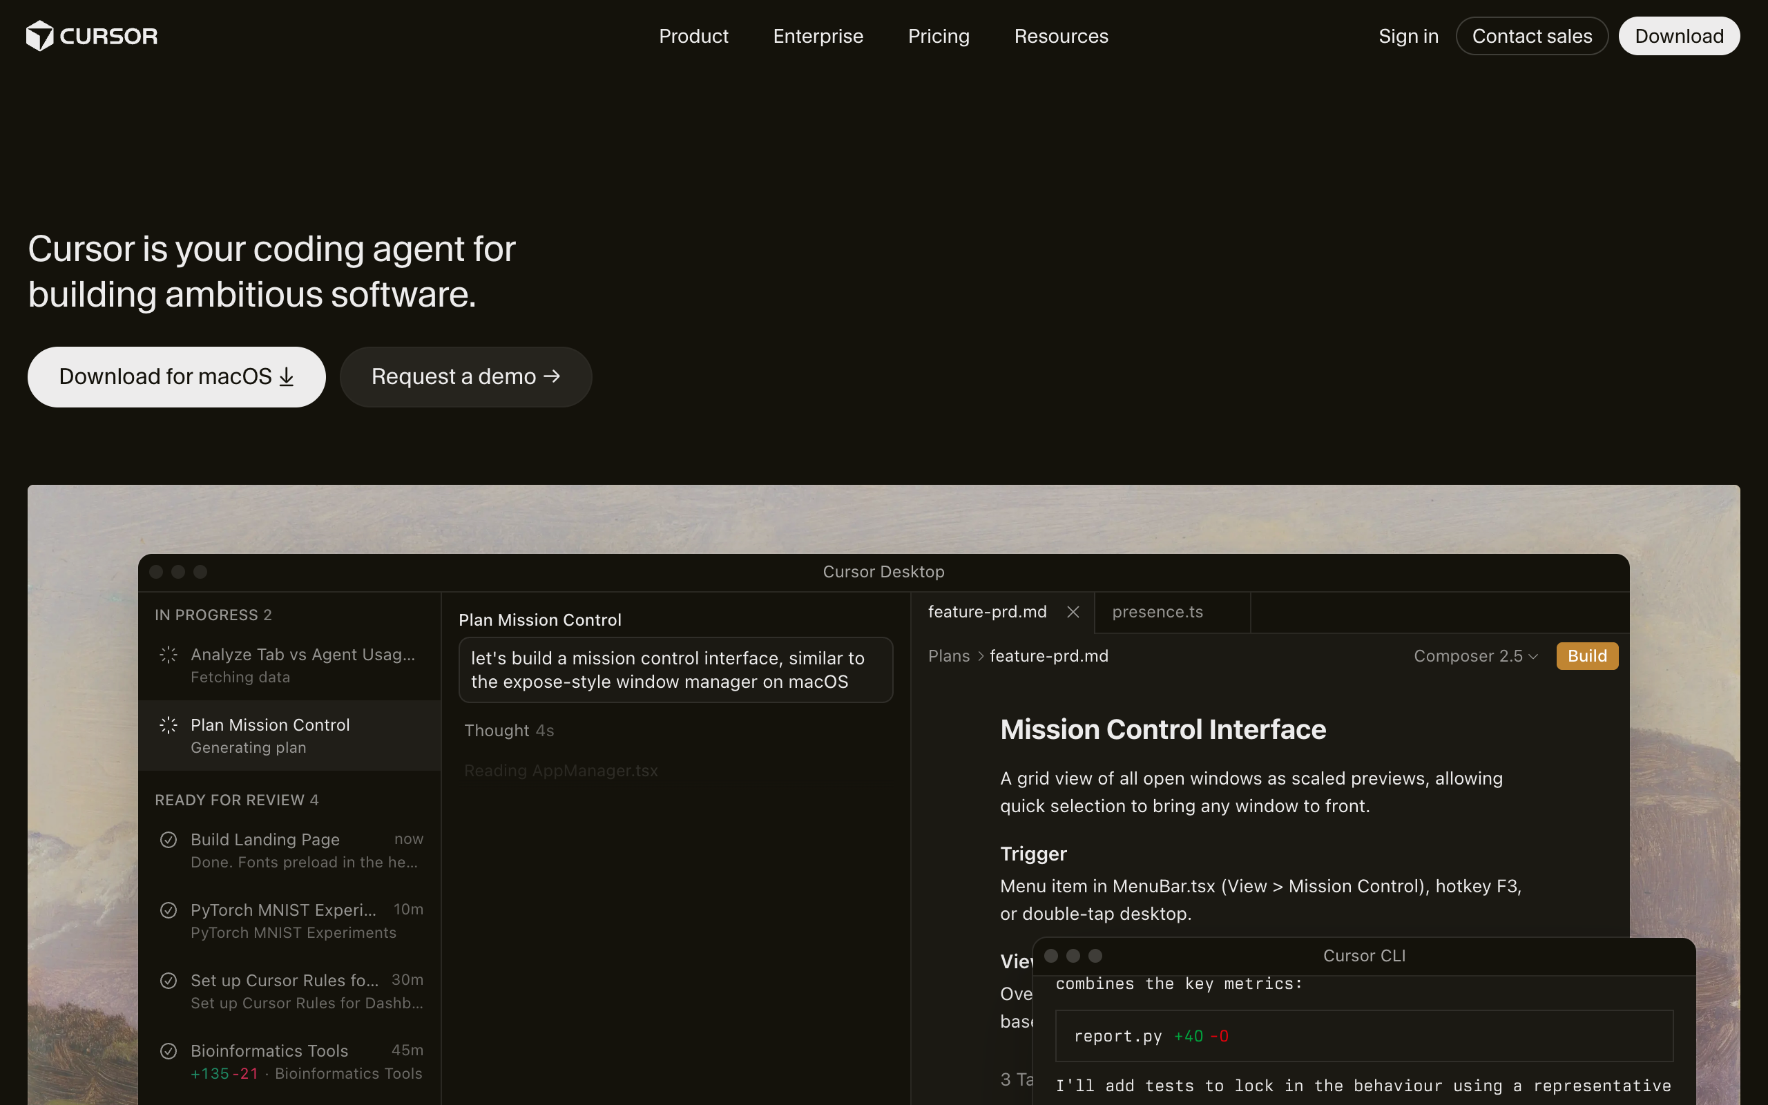
Task: Open Bioinformatics Tools review item
Action: pos(289,1061)
